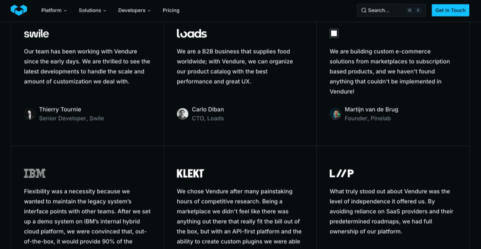Click the Loads company logo
Screen dimensions: 481x249
coord(192,34)
